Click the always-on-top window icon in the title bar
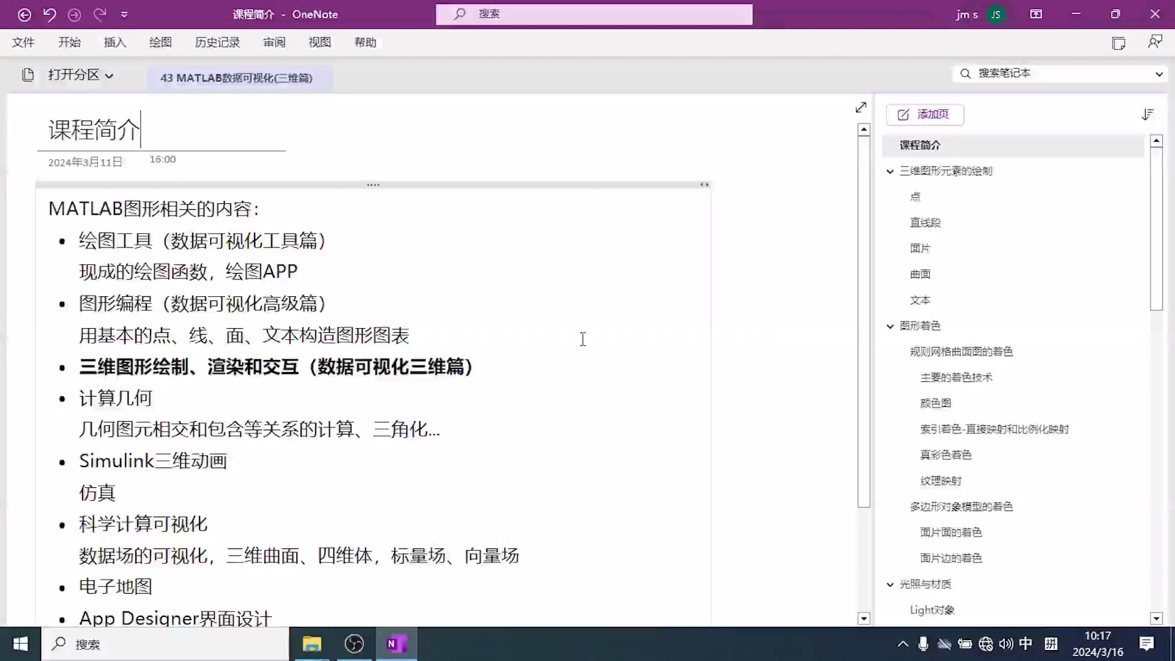 1036,13
